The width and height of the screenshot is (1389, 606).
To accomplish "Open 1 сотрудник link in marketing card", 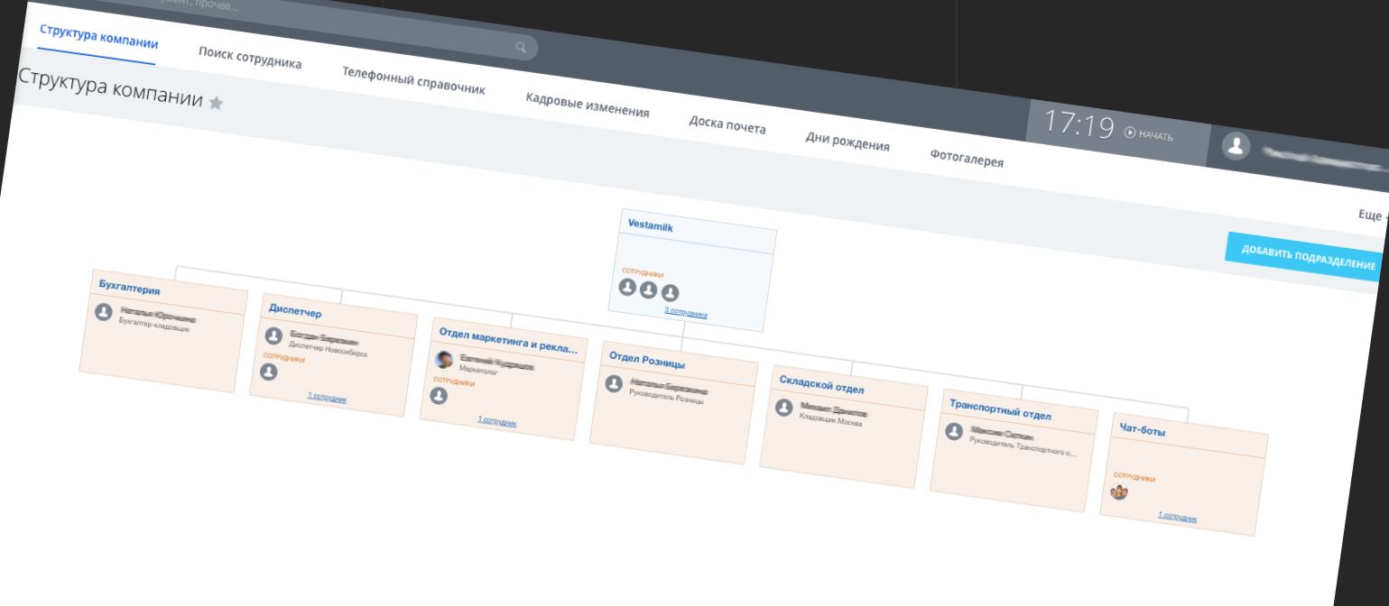I will coord(497,420).
